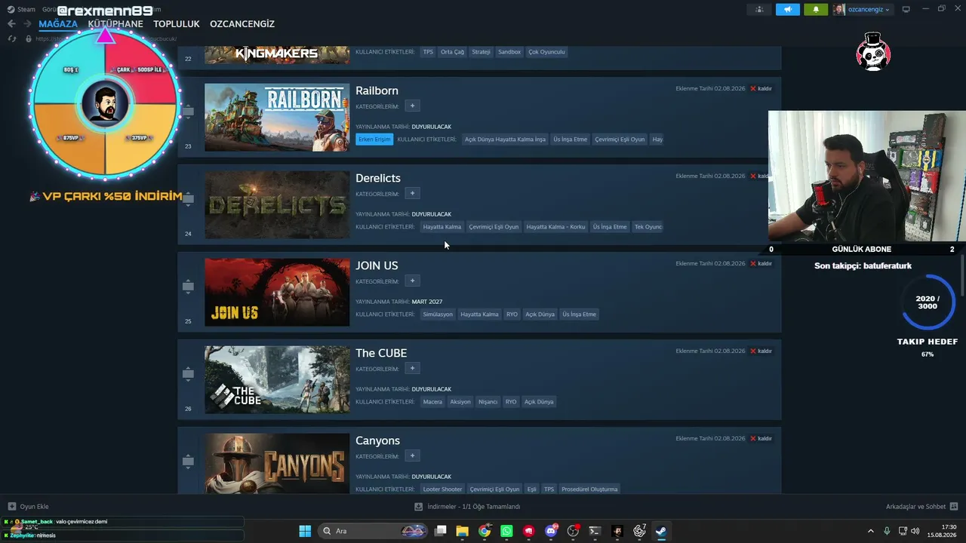Switch to Steam on the taskbar
This screenshot has width=966, height=543.
tap(661, 531)
